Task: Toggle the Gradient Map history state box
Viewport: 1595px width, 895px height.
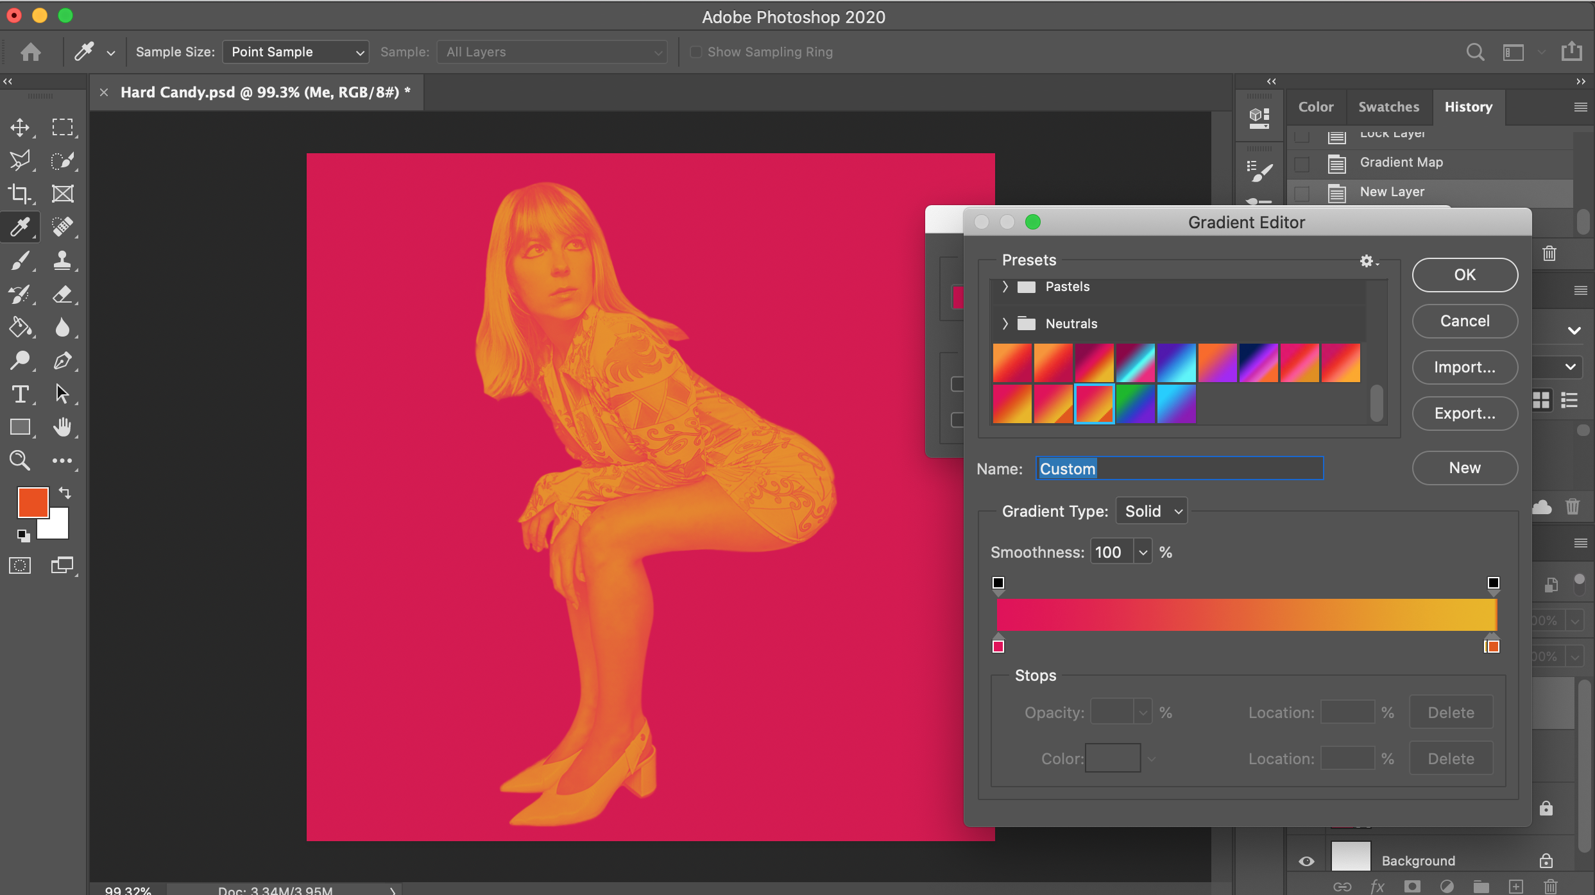Action: tap(1302, 163)
